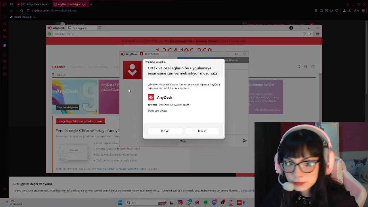Click the new session monitor icon in tab bar
Image resolution: width=368 pixels, height=207 pixels.
click(100, 28)
